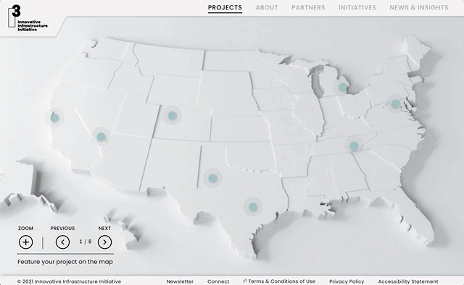Open I3 Terms & Conditions of Use
464x285 pixels.
(x=279, y=281)
